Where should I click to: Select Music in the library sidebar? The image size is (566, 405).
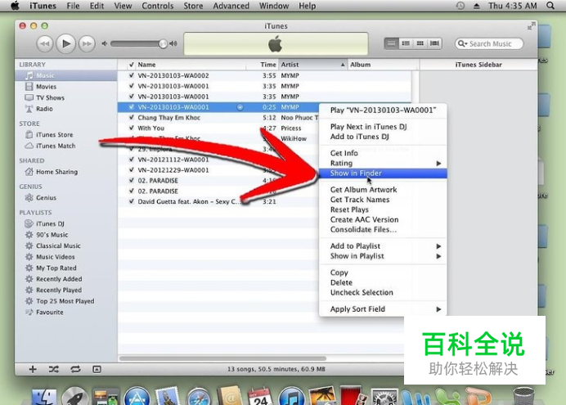coord(66,75)
